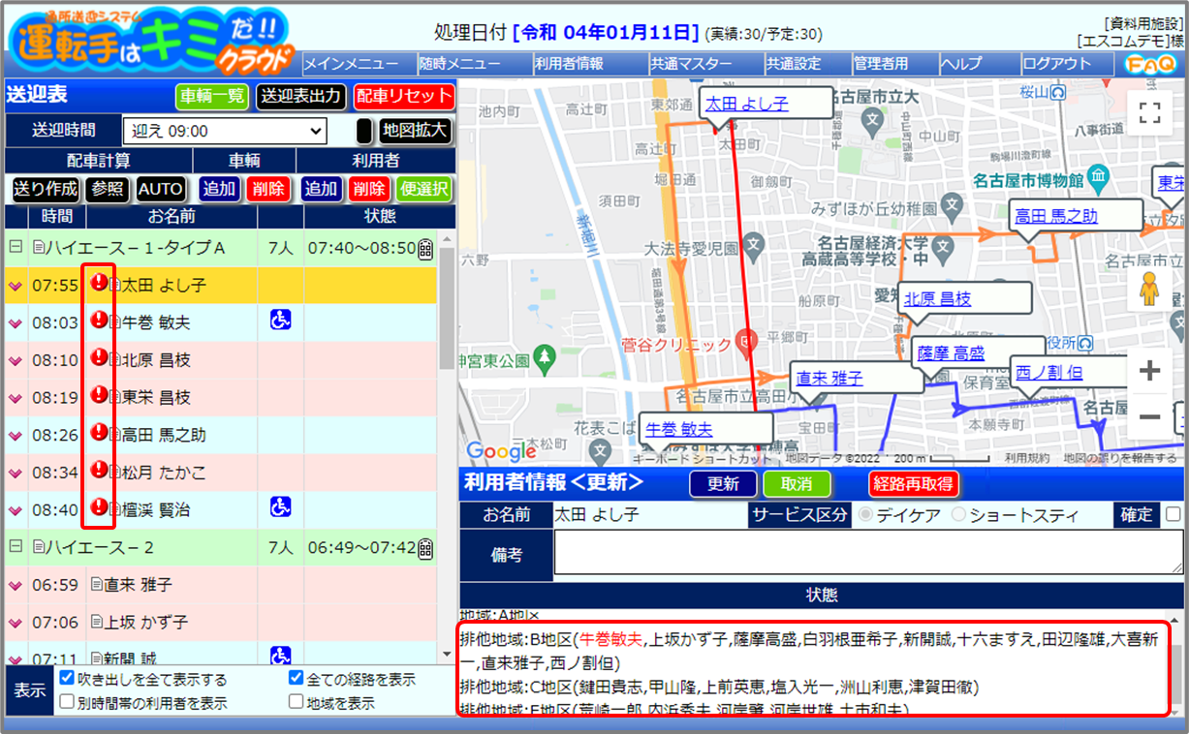Click the pink chevron on the 08:26 row
The height and width of the screenshot is (734, 1189).
(15, 436)
